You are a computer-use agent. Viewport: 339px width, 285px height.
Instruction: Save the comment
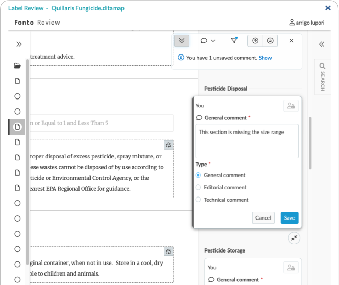coord(289,217)
